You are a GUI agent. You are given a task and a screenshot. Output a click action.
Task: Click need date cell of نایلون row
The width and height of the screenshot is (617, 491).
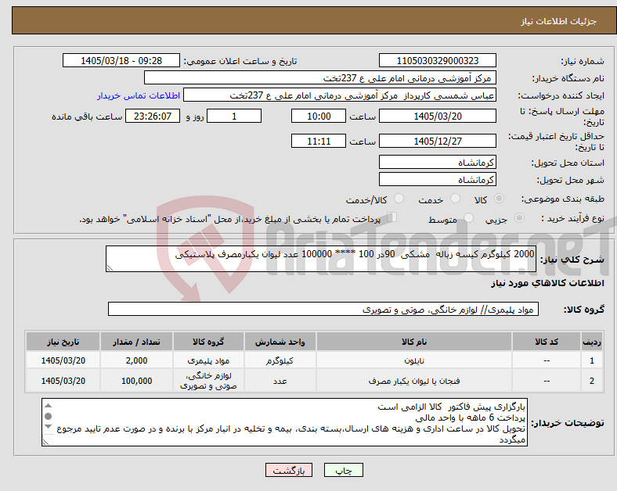pos(63,360)
